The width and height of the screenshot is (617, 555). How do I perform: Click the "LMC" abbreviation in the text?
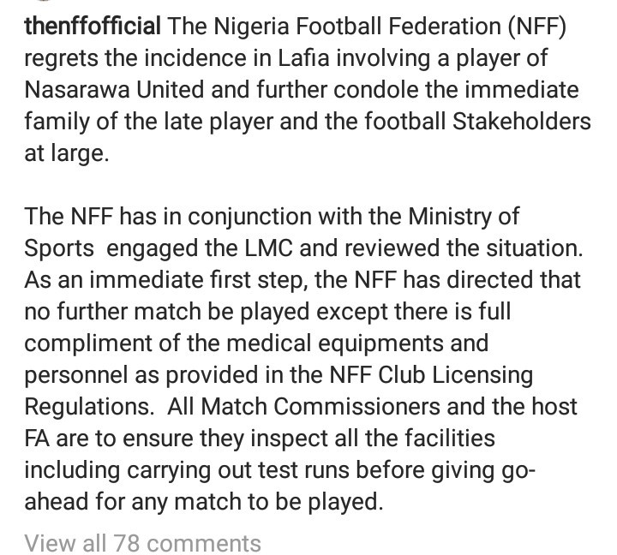pos(269,248)
